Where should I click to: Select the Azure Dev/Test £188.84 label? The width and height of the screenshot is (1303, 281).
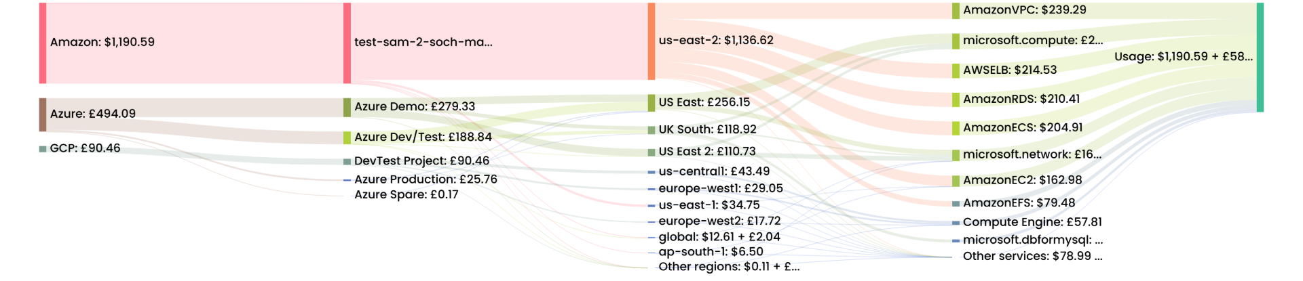click(x=423, y=137)
